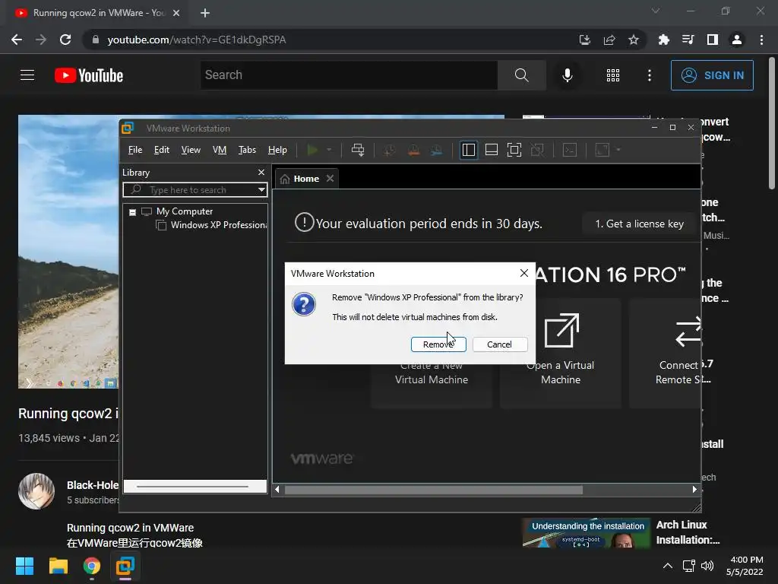Click the console view toolbar icon
The width and height of the screenshot is (778, 584).
click(x=570, y=150)
